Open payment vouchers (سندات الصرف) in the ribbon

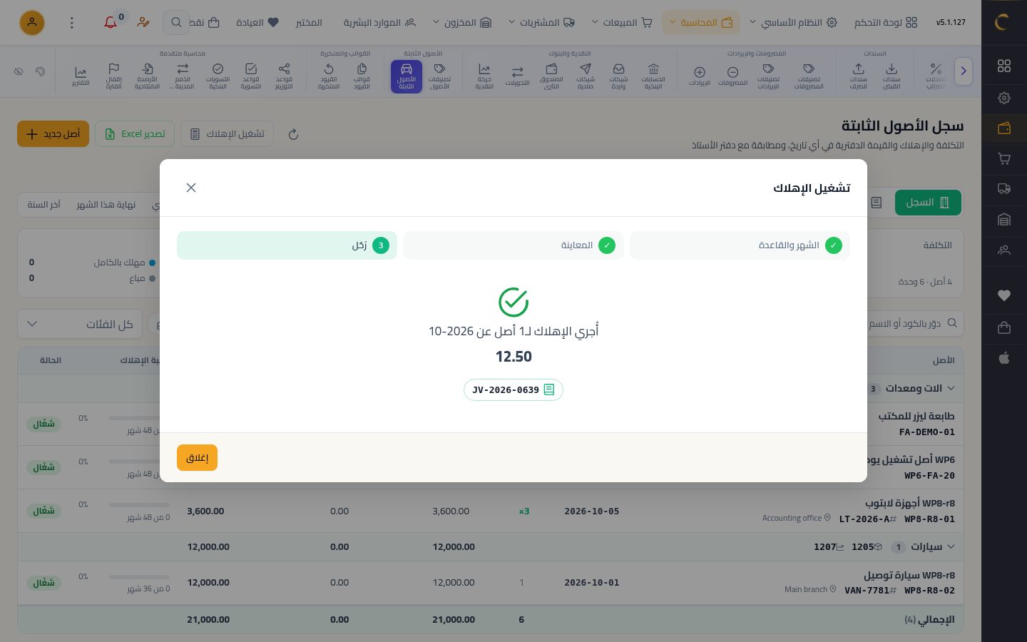pos(858,76)
